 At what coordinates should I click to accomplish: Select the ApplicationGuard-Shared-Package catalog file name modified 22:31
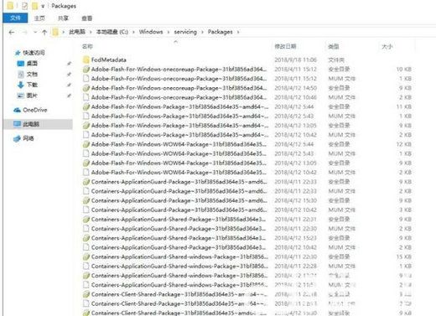tap(179, 220)
